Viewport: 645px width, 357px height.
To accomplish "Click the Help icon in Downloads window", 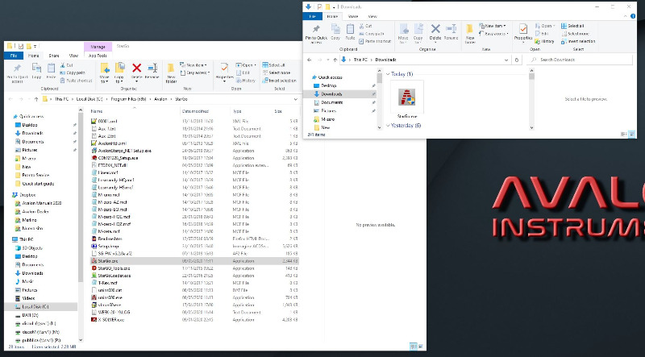I will point(633,16).
